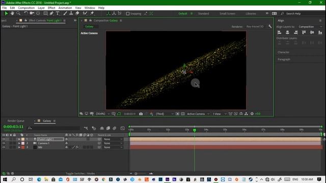Align layers to right edge
The width and height of the screenshot is (326, 183).
tap(295, 33)
